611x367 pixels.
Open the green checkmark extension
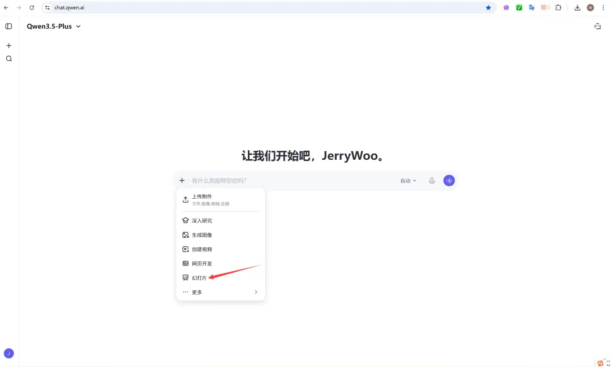[x=519, y=7]
